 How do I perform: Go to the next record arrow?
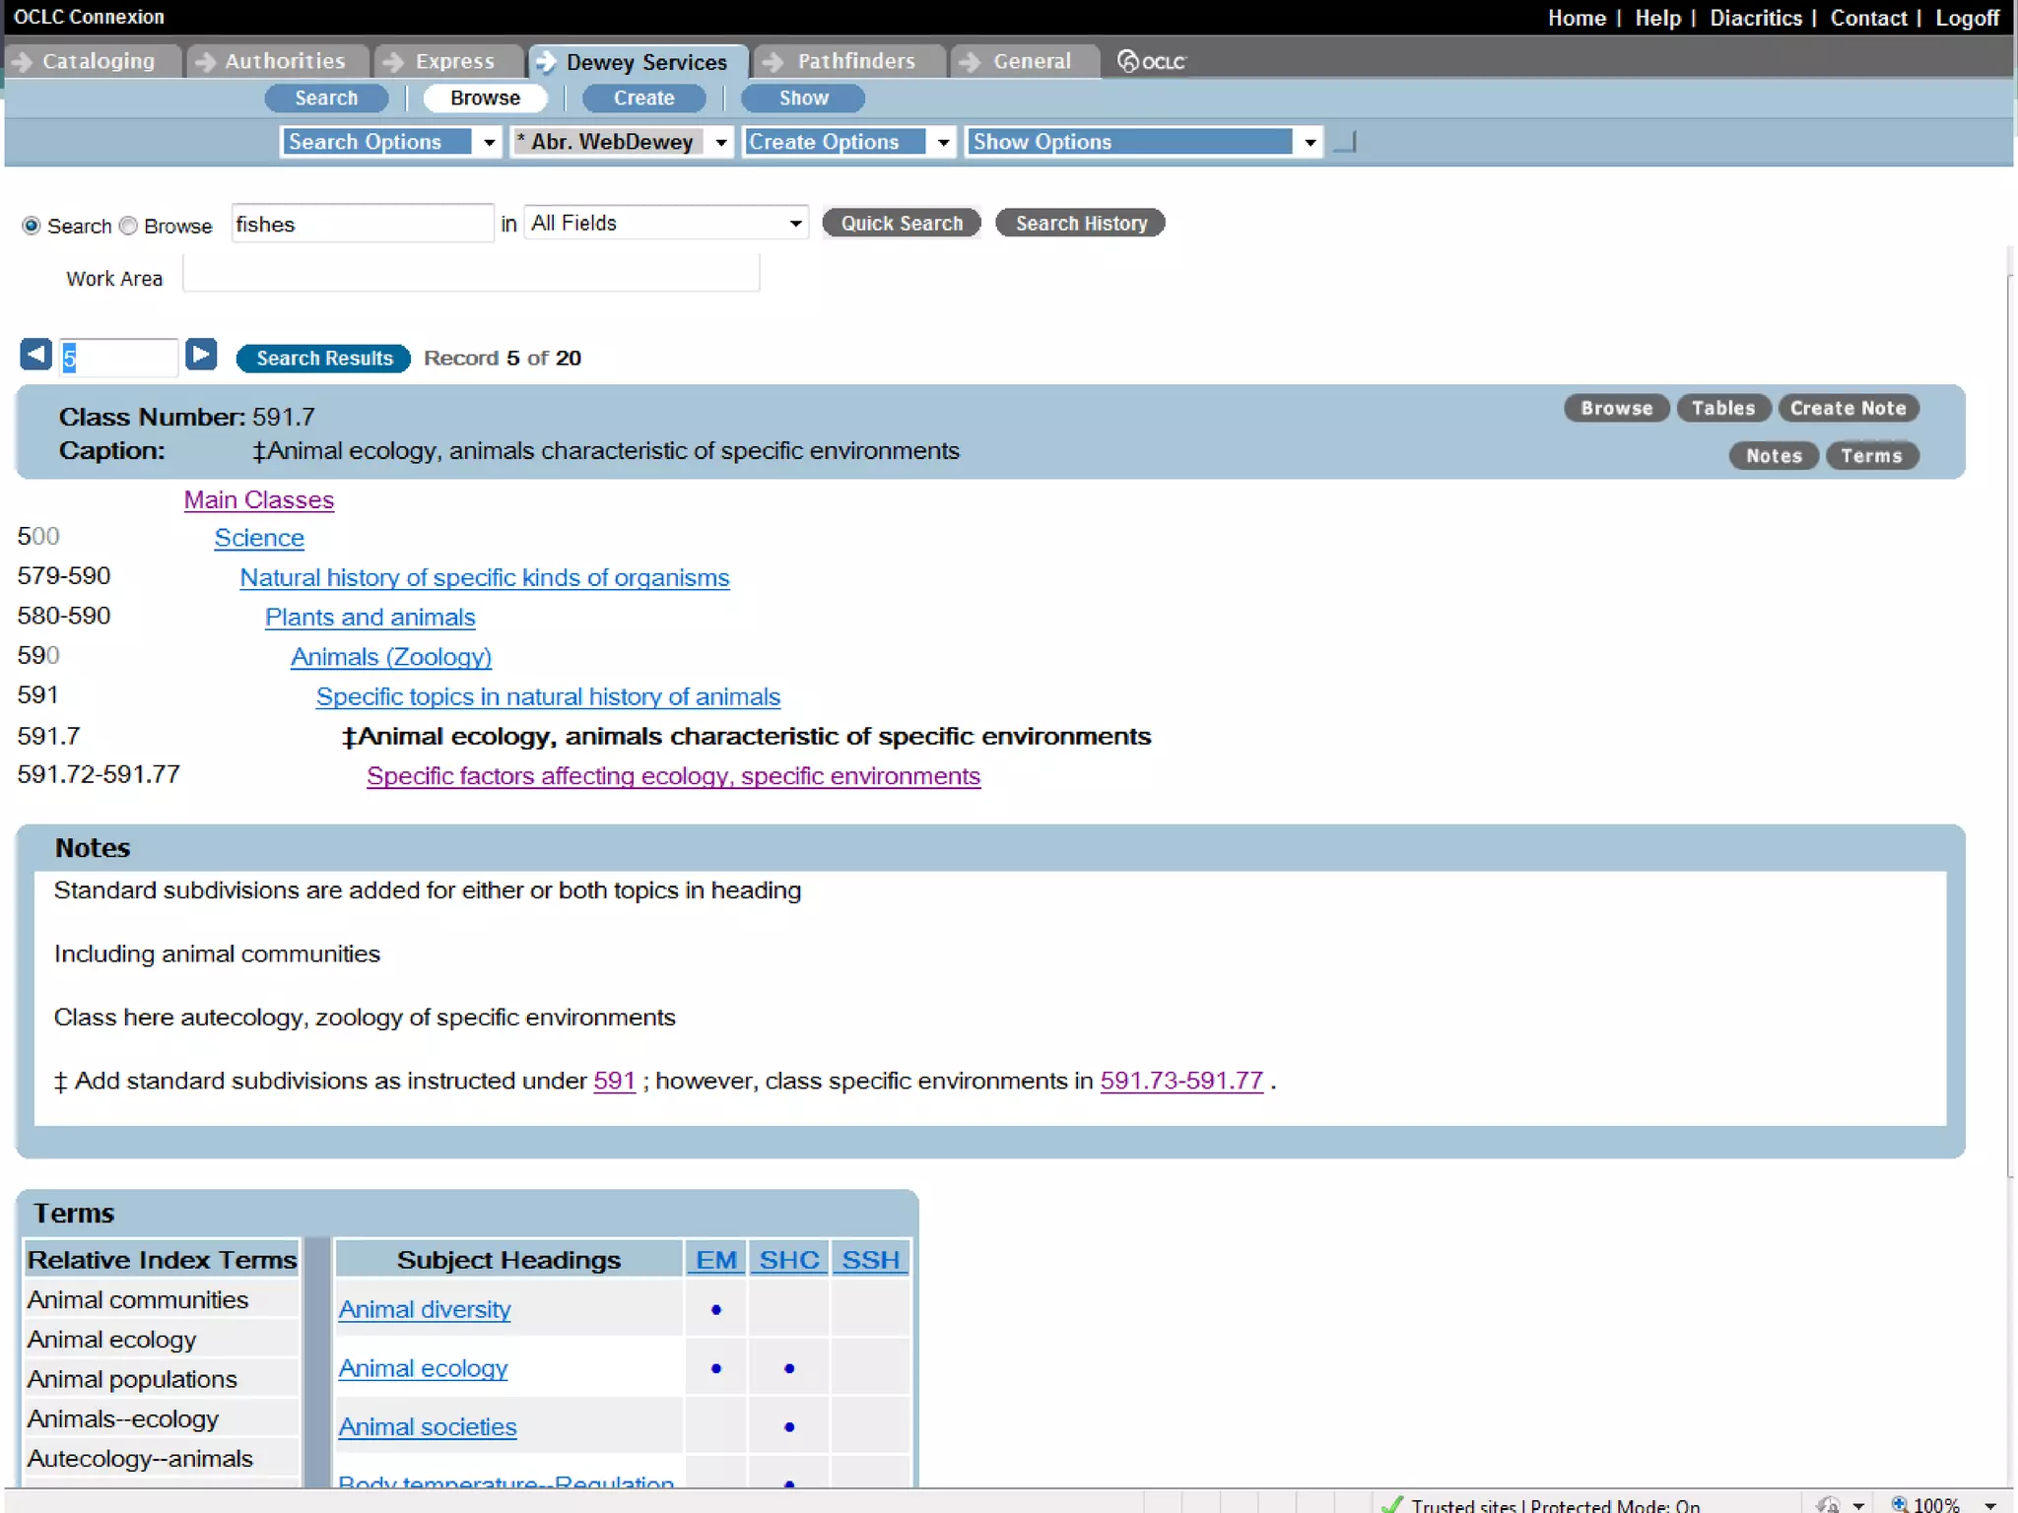click(201, 355)
